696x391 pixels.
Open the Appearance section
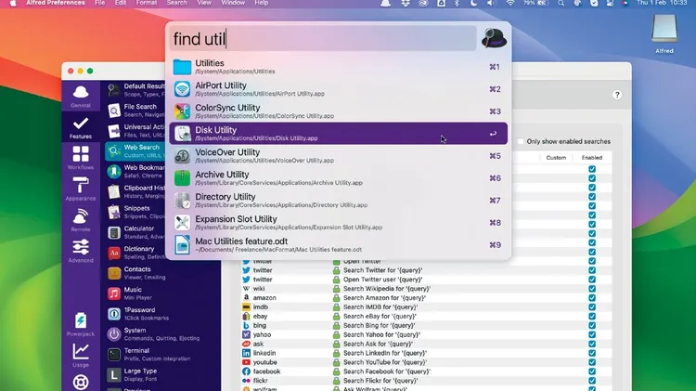click(81, 189)
